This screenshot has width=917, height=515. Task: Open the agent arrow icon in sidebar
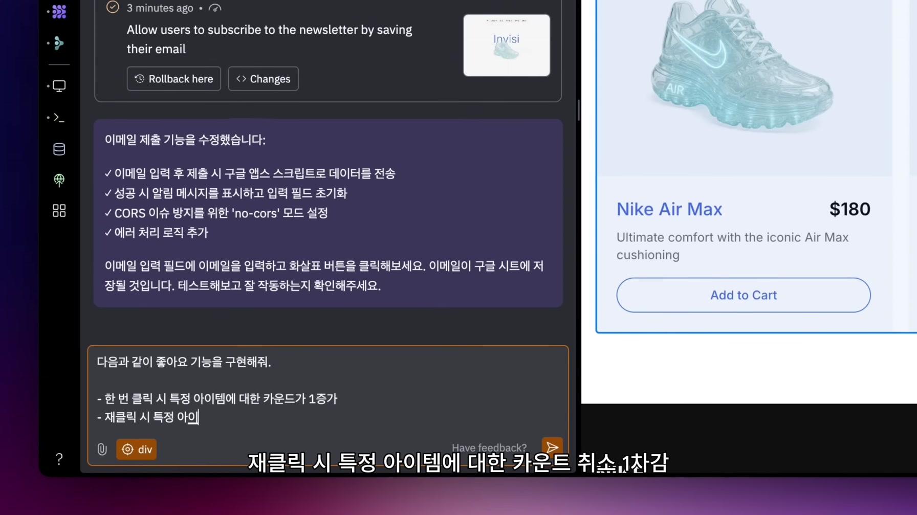59,43
